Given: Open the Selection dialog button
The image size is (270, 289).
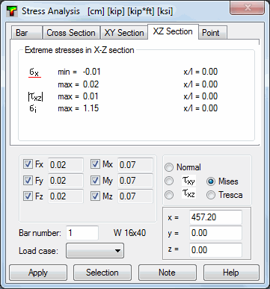Looking at the screenshot, I should 102,273.
